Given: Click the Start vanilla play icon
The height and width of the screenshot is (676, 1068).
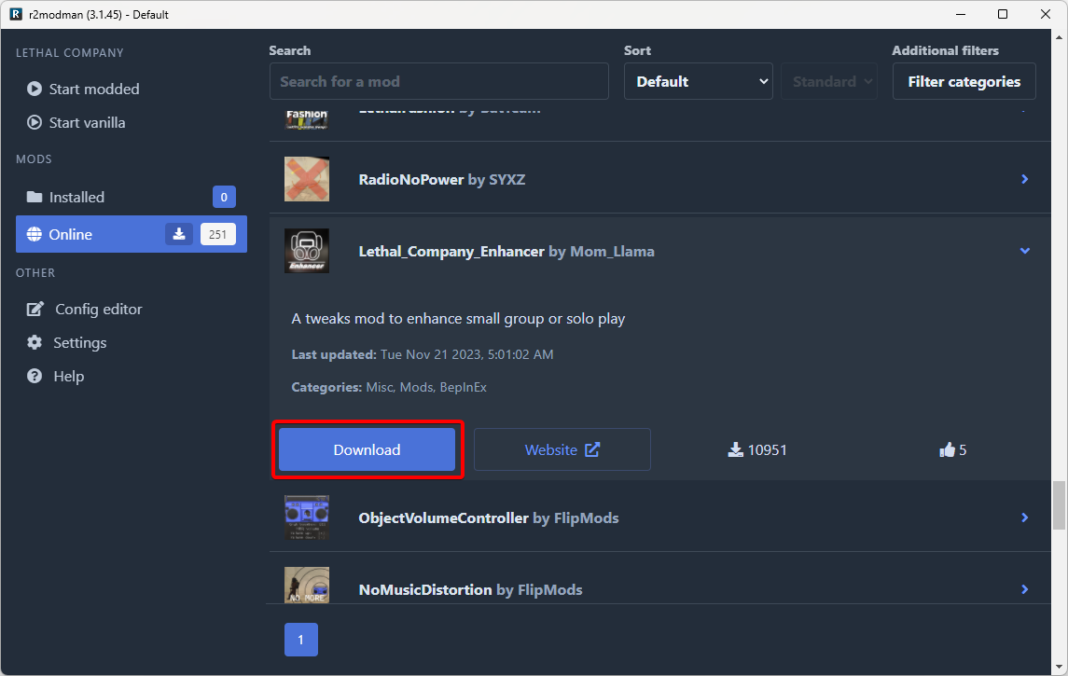Looking at the screenshot, I should point(35,123).
